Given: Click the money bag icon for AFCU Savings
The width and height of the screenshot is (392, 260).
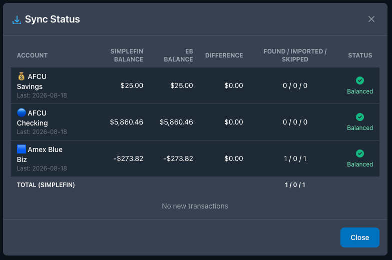Looking at the screenshot, I should (21, 76).
